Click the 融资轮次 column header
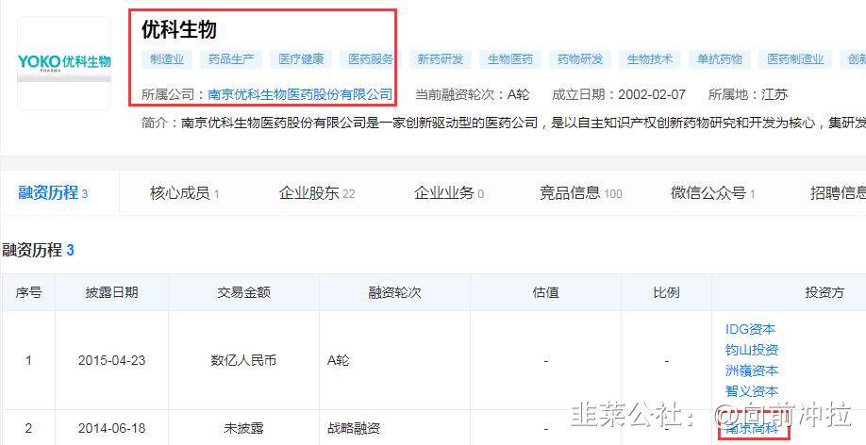The width and height of the screenshot is (866, 445). (394, 292)
